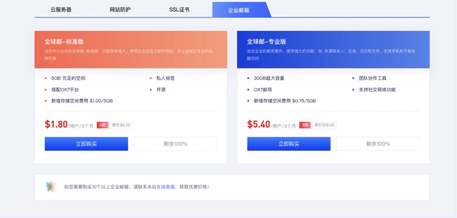Viewport: 457px width, 218px height.
Task: Click 立即购买 for 全球邮-标准版
Action: (x=86, y=144)
